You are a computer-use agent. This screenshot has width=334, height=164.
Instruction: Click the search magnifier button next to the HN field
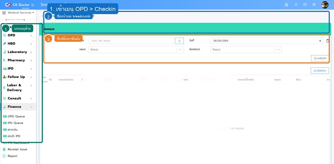[x=179, y=41]
